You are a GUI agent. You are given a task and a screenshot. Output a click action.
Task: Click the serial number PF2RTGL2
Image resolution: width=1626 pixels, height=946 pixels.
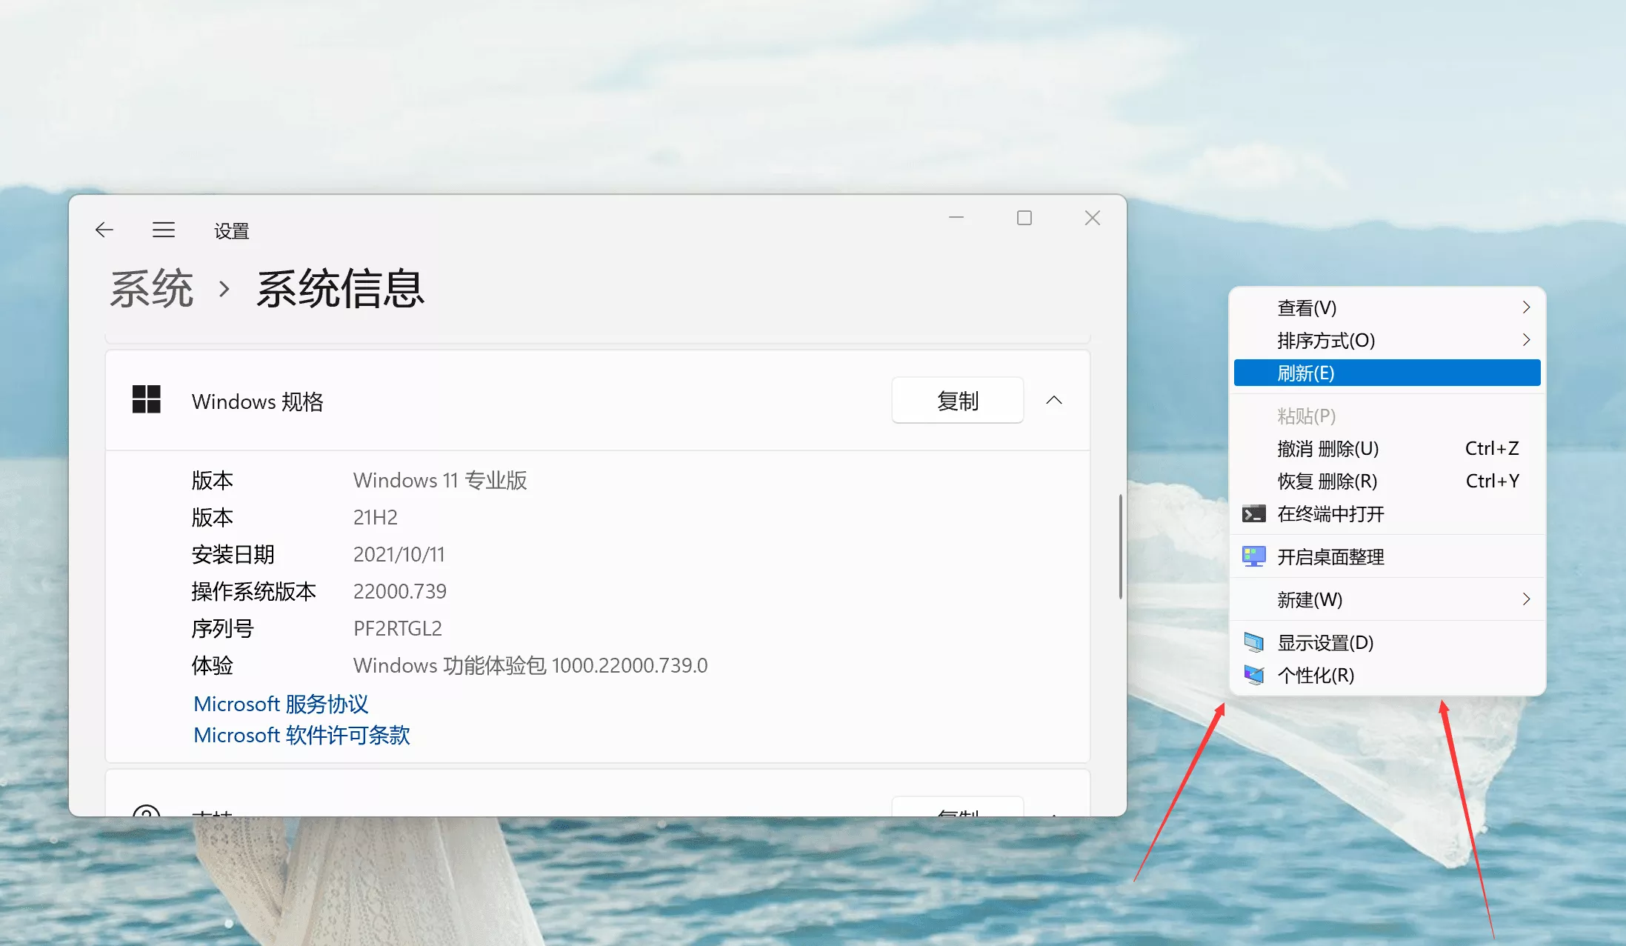(x=398, y=628)
